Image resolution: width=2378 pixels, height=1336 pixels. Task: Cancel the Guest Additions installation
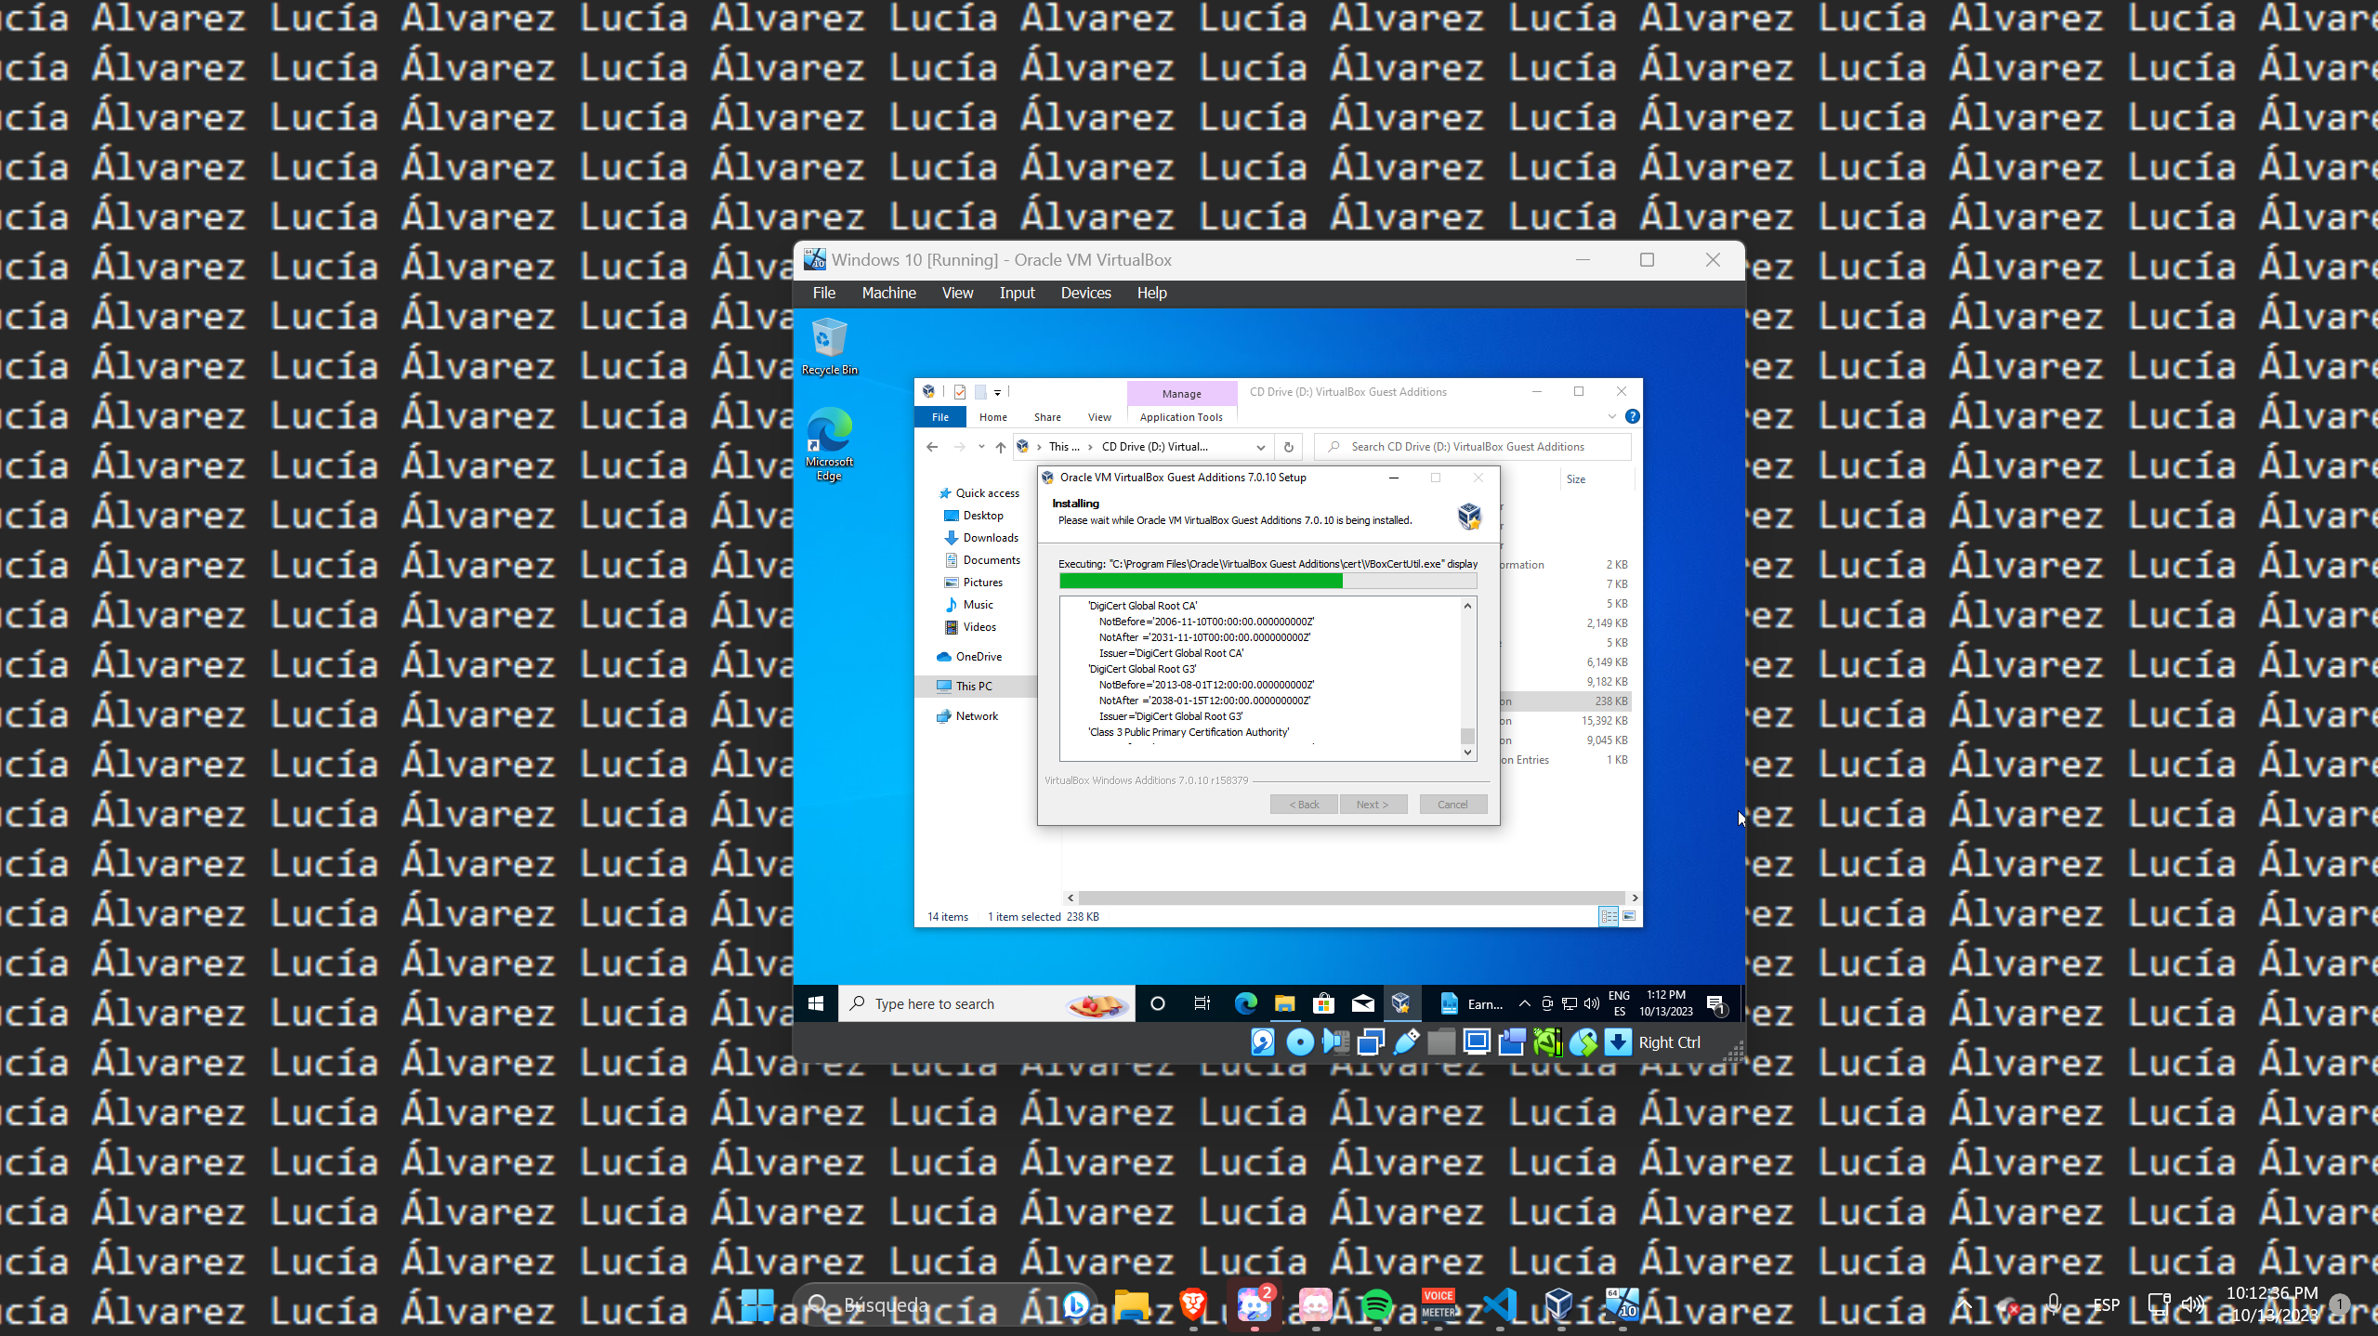click(x=1452, y=804)
